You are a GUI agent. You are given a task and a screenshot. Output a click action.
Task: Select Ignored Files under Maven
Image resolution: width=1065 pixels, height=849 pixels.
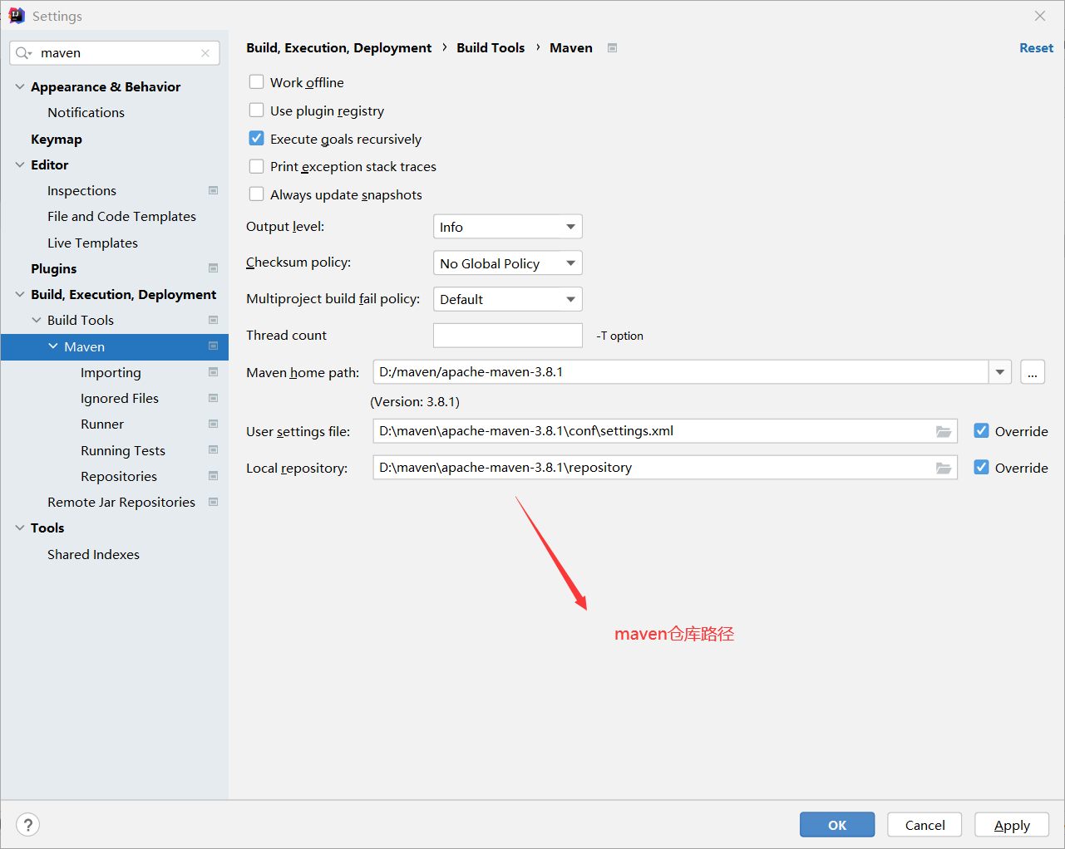[x=120, y=398]
